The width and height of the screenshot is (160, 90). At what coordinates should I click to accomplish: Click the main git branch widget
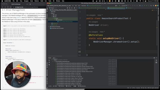click(x=143, y=88)
